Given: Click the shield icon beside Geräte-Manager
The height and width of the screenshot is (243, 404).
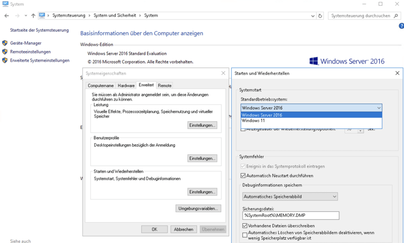Looking at the screenshot, I should point(5,43).
